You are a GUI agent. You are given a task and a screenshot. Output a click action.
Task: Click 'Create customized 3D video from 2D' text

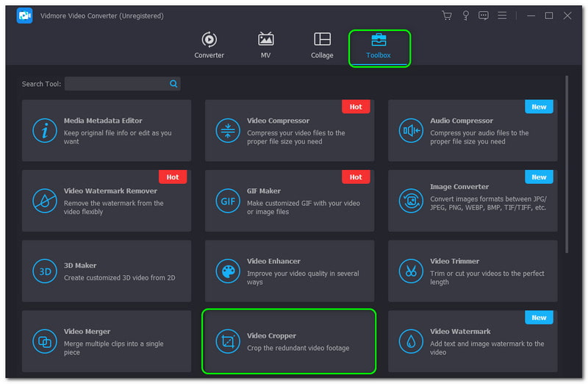click(119, 278)
